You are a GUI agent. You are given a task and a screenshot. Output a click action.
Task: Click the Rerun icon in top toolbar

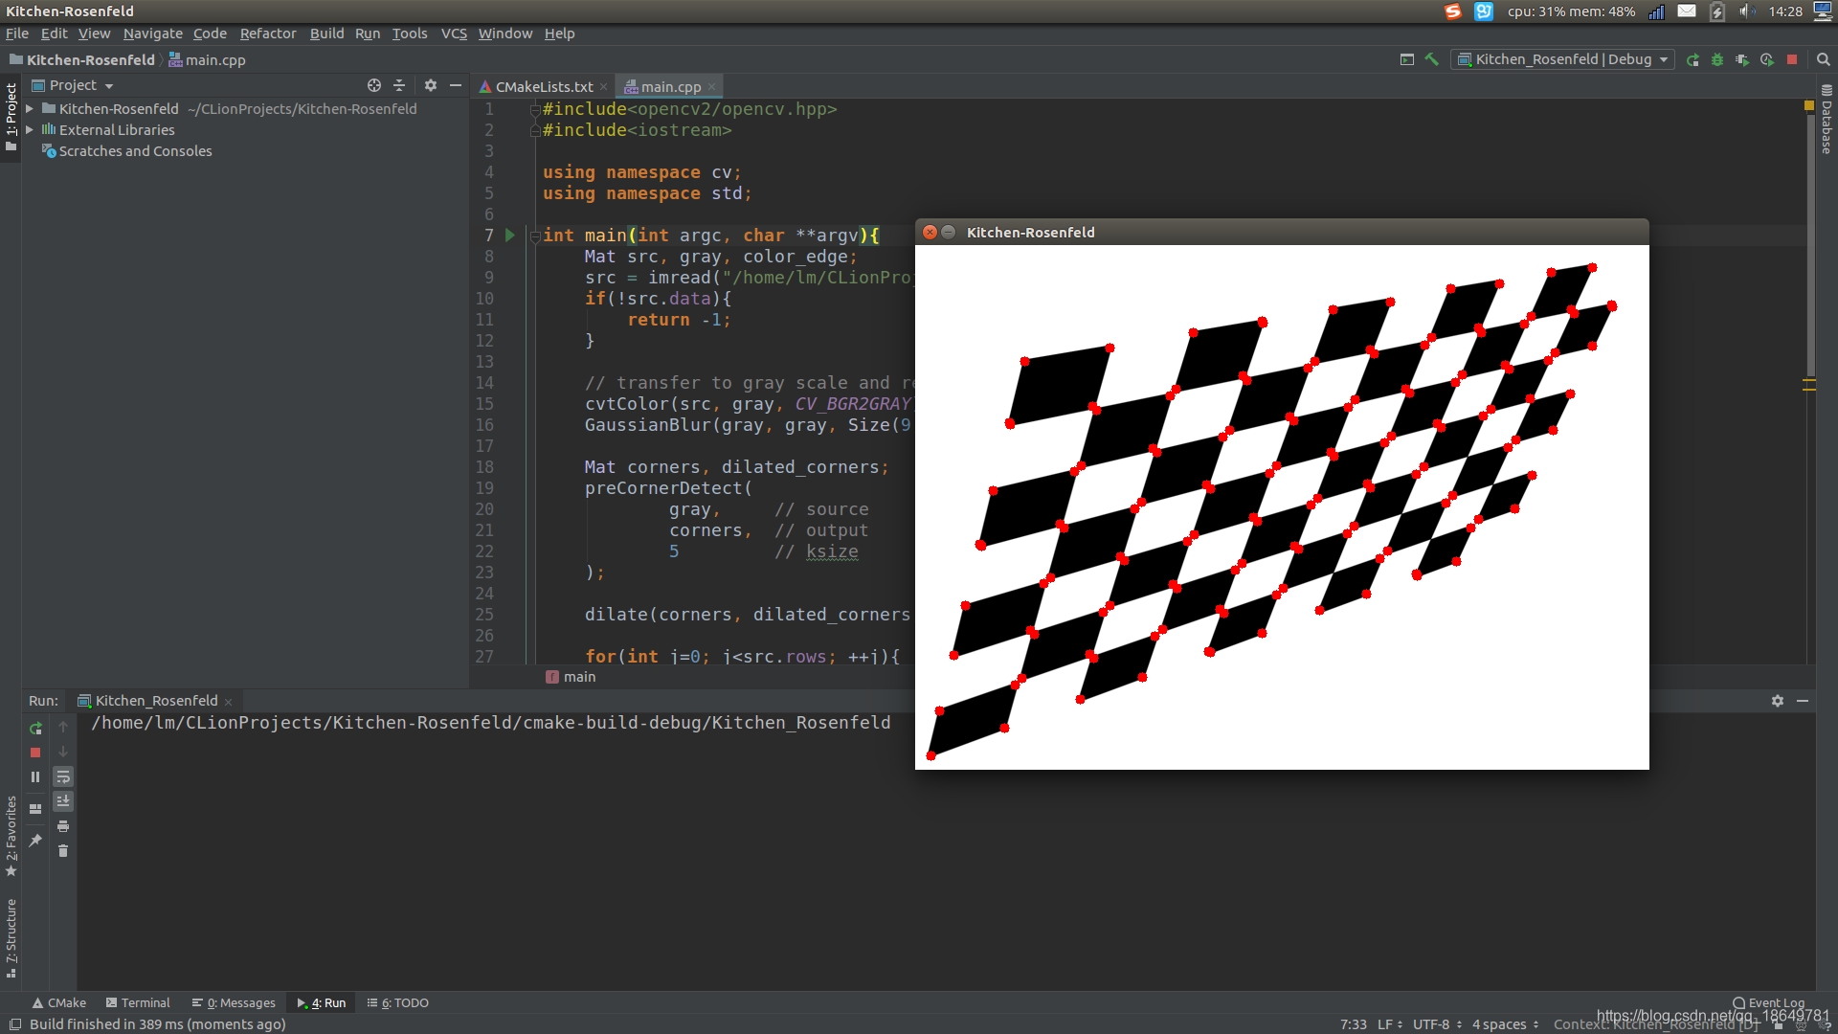(x=1692, y=59)
